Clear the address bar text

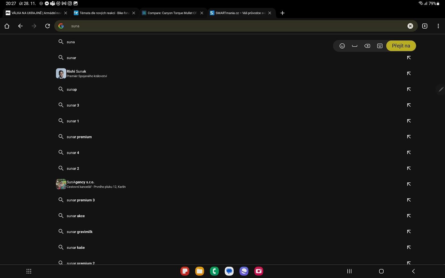tap(410, 26)
